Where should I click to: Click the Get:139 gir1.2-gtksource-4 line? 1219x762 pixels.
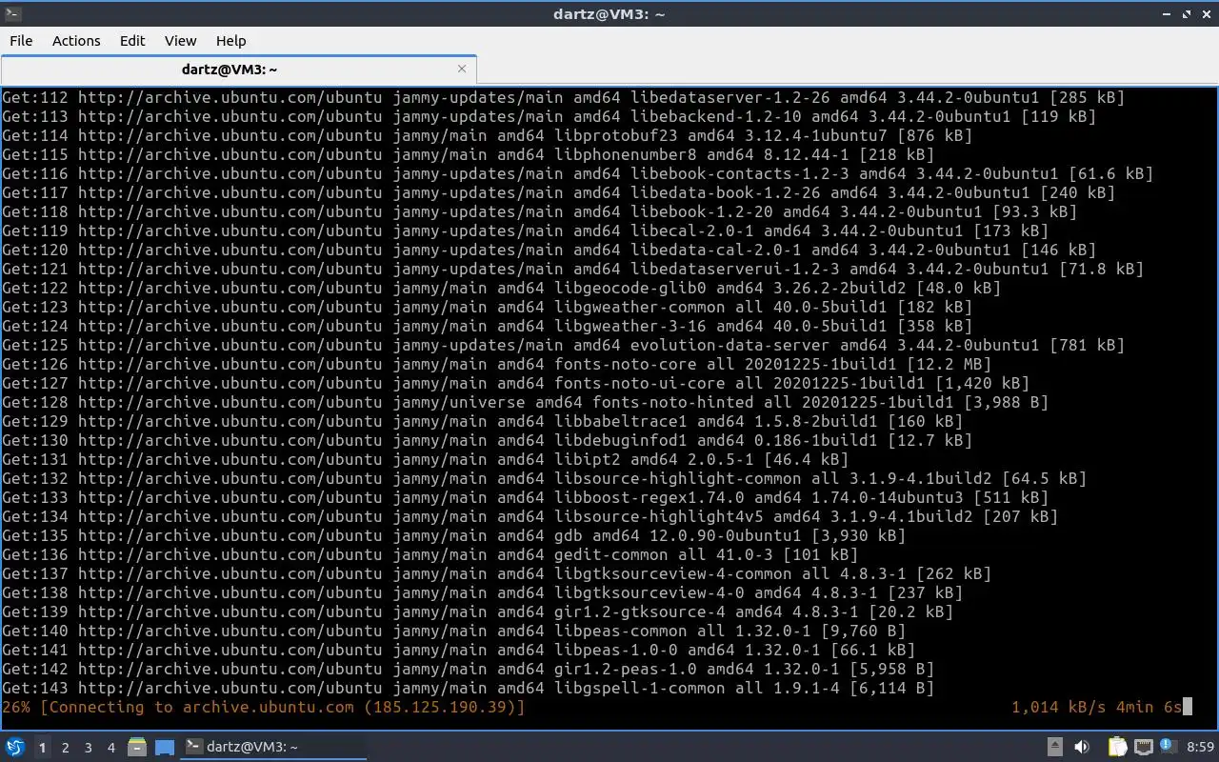[477, 612]
